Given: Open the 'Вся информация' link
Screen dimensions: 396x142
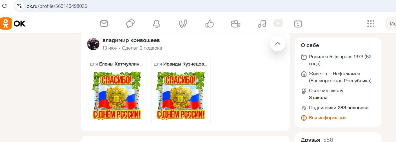Looking at the screenshot, I should [x=328, y=118].
